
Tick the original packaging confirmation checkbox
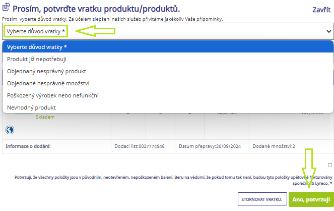tap(329, 165)
